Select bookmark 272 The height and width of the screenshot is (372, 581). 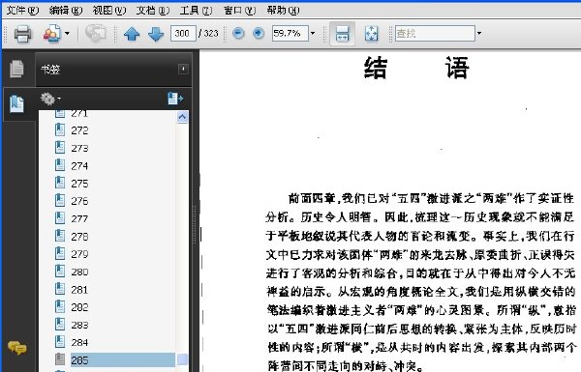point(79,130)
